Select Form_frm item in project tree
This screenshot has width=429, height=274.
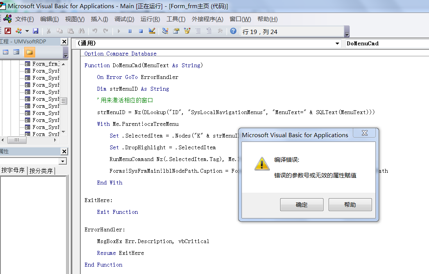(x=45, y=64)
